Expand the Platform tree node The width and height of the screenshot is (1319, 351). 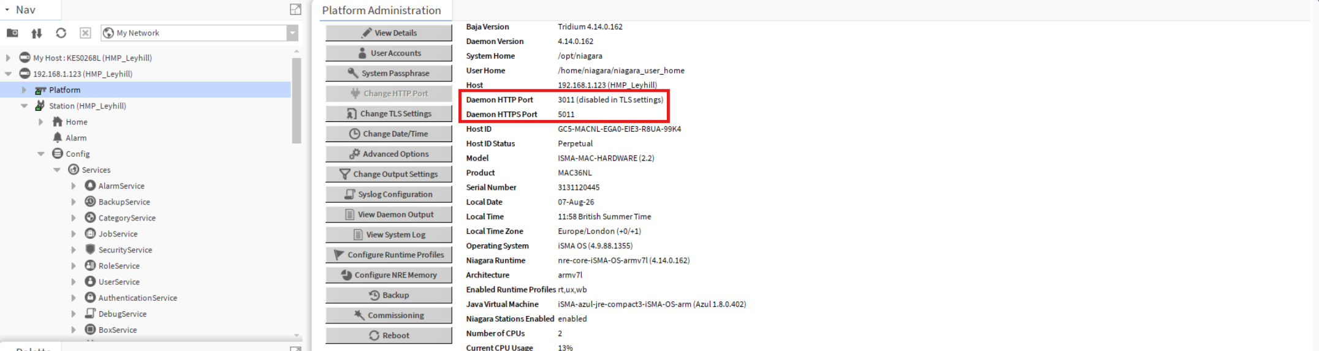pos(24,89)
